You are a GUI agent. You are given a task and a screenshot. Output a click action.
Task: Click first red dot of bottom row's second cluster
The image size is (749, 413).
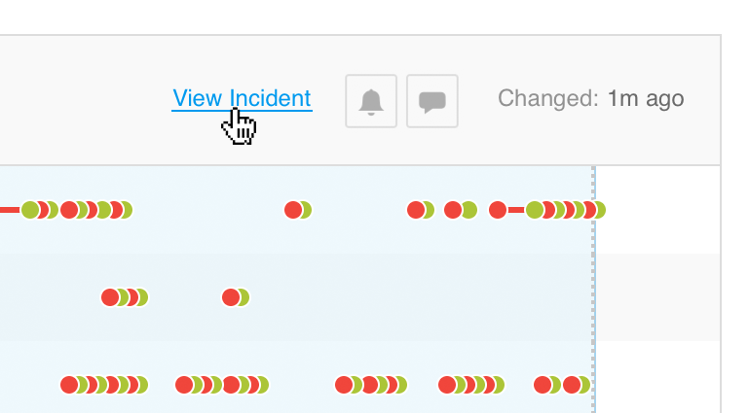(184, 385)
